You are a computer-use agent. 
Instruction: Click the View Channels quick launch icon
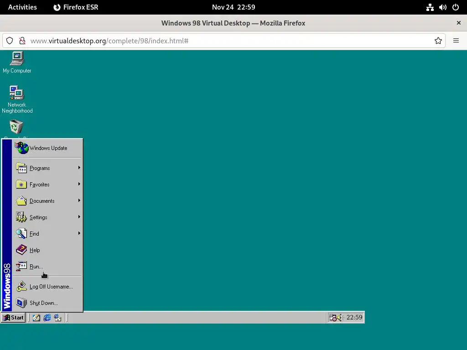coord(57,318)
